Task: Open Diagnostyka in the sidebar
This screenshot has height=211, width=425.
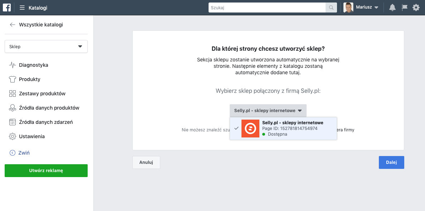Action: [x=33, y=65]
